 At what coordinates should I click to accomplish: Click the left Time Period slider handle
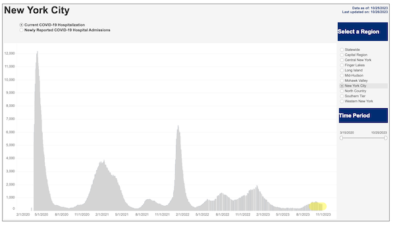coord(341,138)
